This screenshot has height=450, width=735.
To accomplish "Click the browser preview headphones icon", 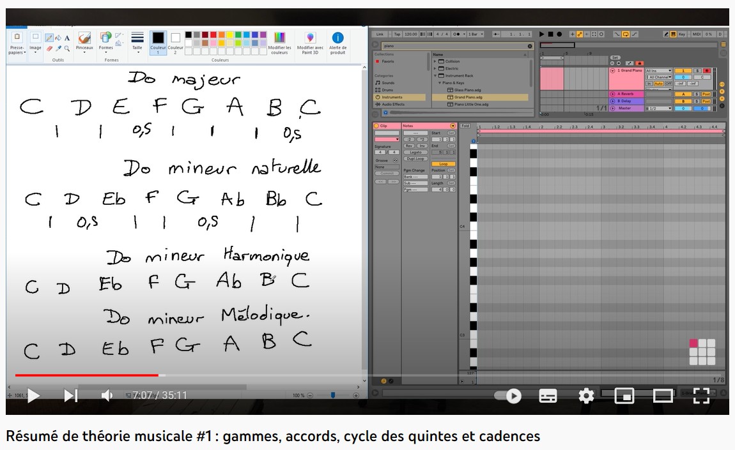I will click(x=385, y=113).
